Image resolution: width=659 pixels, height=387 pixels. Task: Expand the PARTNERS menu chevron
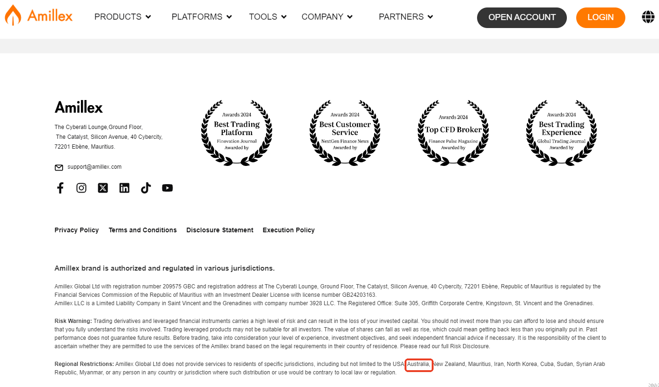pos(430,17)
